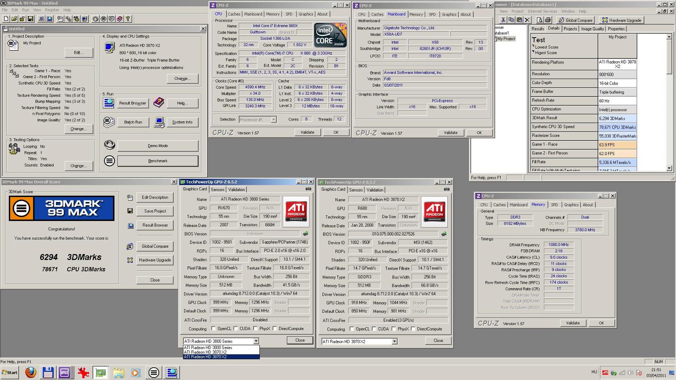Screen dimensions: 676x380
Task: Save project with the floppy disk toolbar icon
Action: pyautogui.click(x=30, y=19)
